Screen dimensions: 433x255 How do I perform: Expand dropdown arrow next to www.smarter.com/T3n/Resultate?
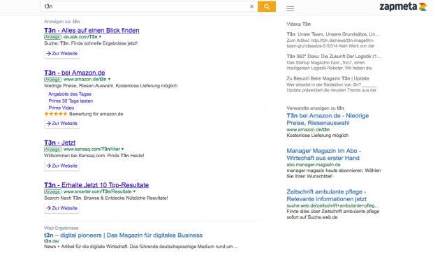pyautogui.click(x=135, y=191)
